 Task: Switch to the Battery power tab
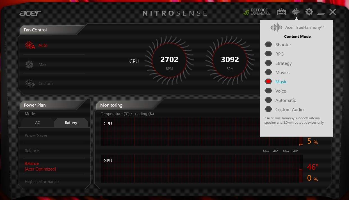click(x=71, y=123)
